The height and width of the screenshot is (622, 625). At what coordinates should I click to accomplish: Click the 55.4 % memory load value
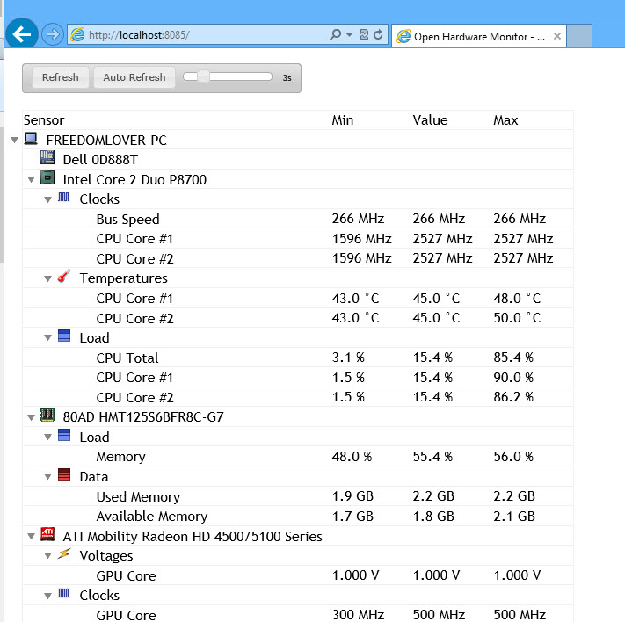tap(432, 457)
